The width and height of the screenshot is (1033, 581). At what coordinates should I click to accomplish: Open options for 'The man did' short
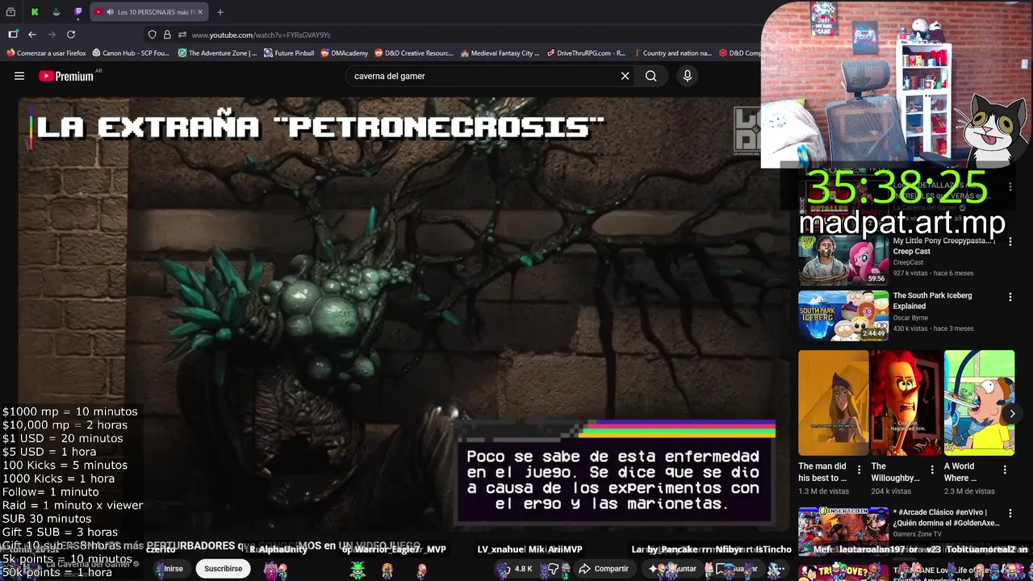[x=859, y=470]
